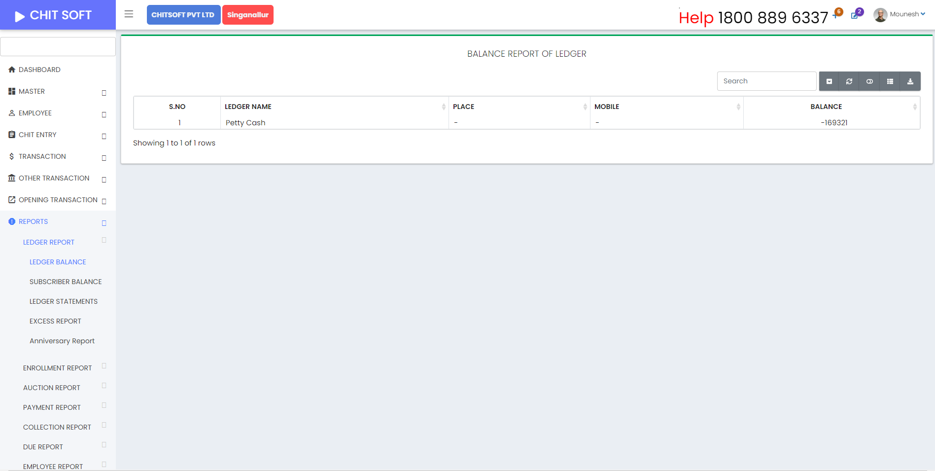Open the Mounesh user dropdown
The image size is (935, 471).
click(x=900, y=14)
